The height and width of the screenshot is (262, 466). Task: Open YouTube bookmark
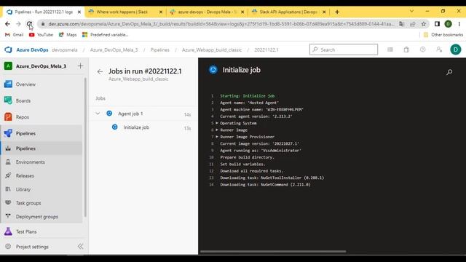pyautogui.click(x=41, y=35)
